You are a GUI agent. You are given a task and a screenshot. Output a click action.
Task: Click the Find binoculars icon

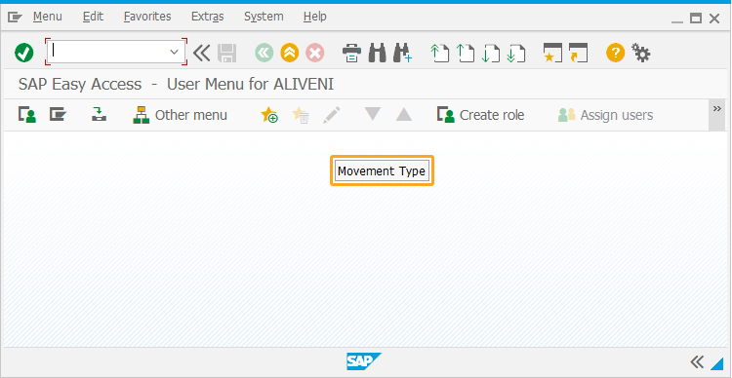[x=377, y=53]
